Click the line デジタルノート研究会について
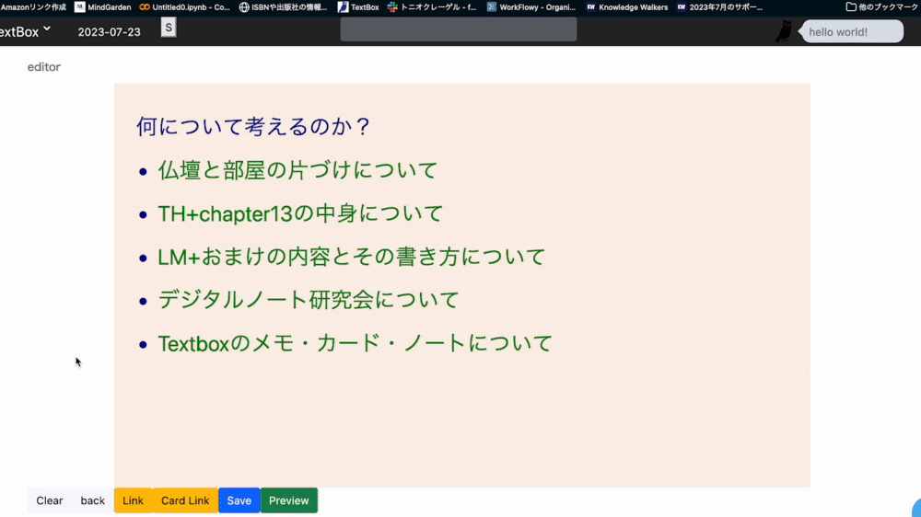The width and height of the screenshot is (921, 517). pyautogui.click(x=309, y=300)
